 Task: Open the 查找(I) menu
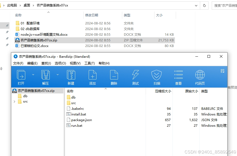[46, 63]
